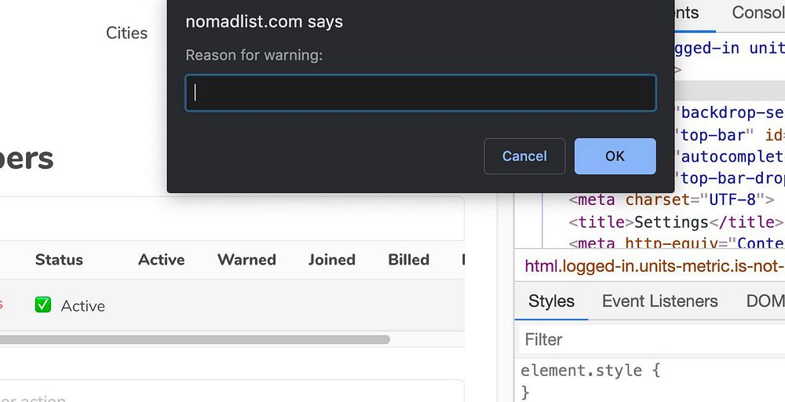Select the autocomplet element line in DevTools
The height and width of the screenshot is (402, 785).
pyautogui.click(x=732, y=156)
